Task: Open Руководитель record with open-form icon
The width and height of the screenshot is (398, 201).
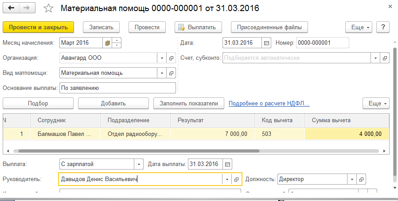Action: pos(236,179)
